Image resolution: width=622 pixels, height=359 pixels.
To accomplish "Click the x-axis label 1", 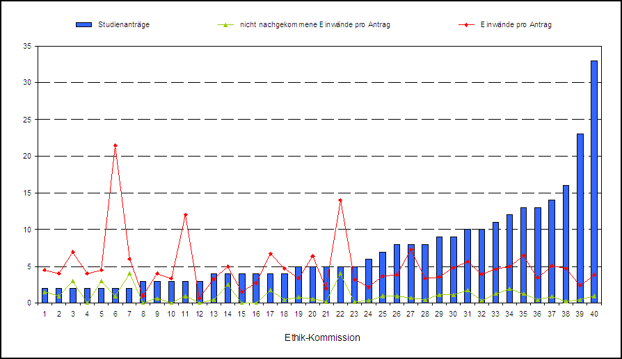I will pyautogui.click(x=45, y=314).
